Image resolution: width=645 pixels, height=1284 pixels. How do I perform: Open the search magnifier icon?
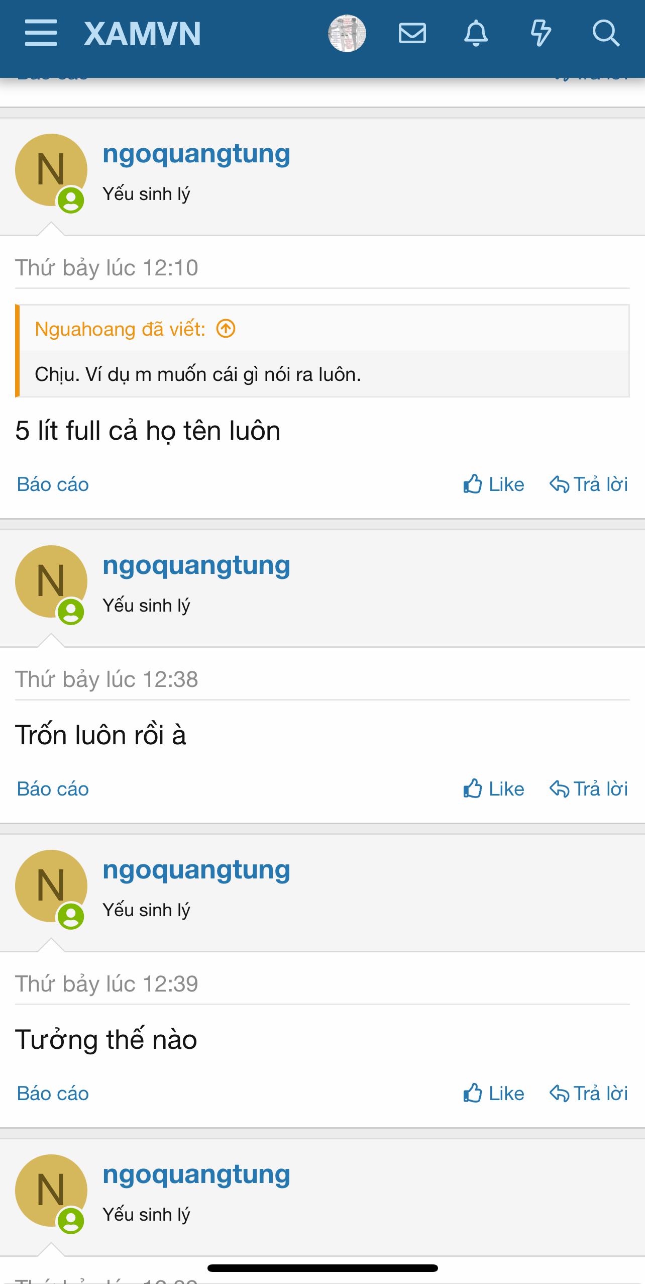[605, 33]
